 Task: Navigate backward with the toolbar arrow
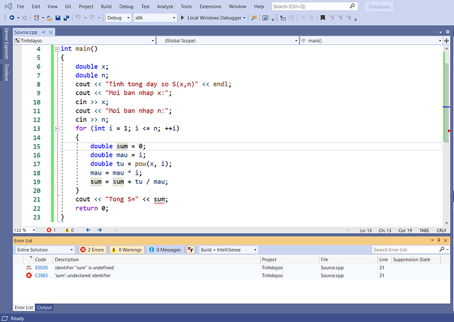(12, 18)
